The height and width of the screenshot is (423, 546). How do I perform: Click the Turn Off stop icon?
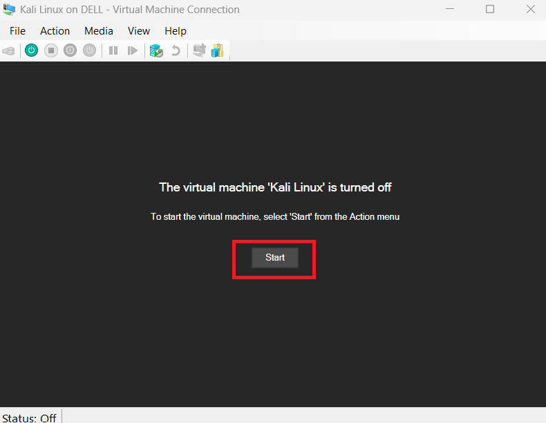pyautogui.click(x=51, y=50)
